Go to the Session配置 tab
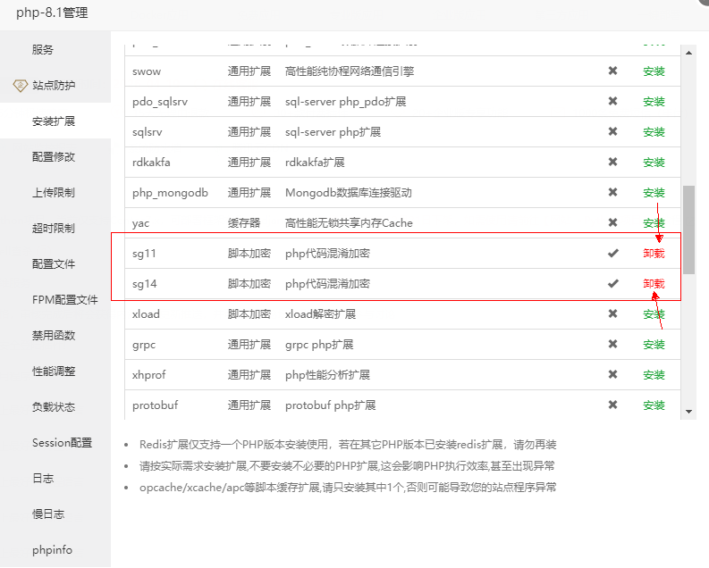This screenshot has width=709, height=568. [62, 443]
